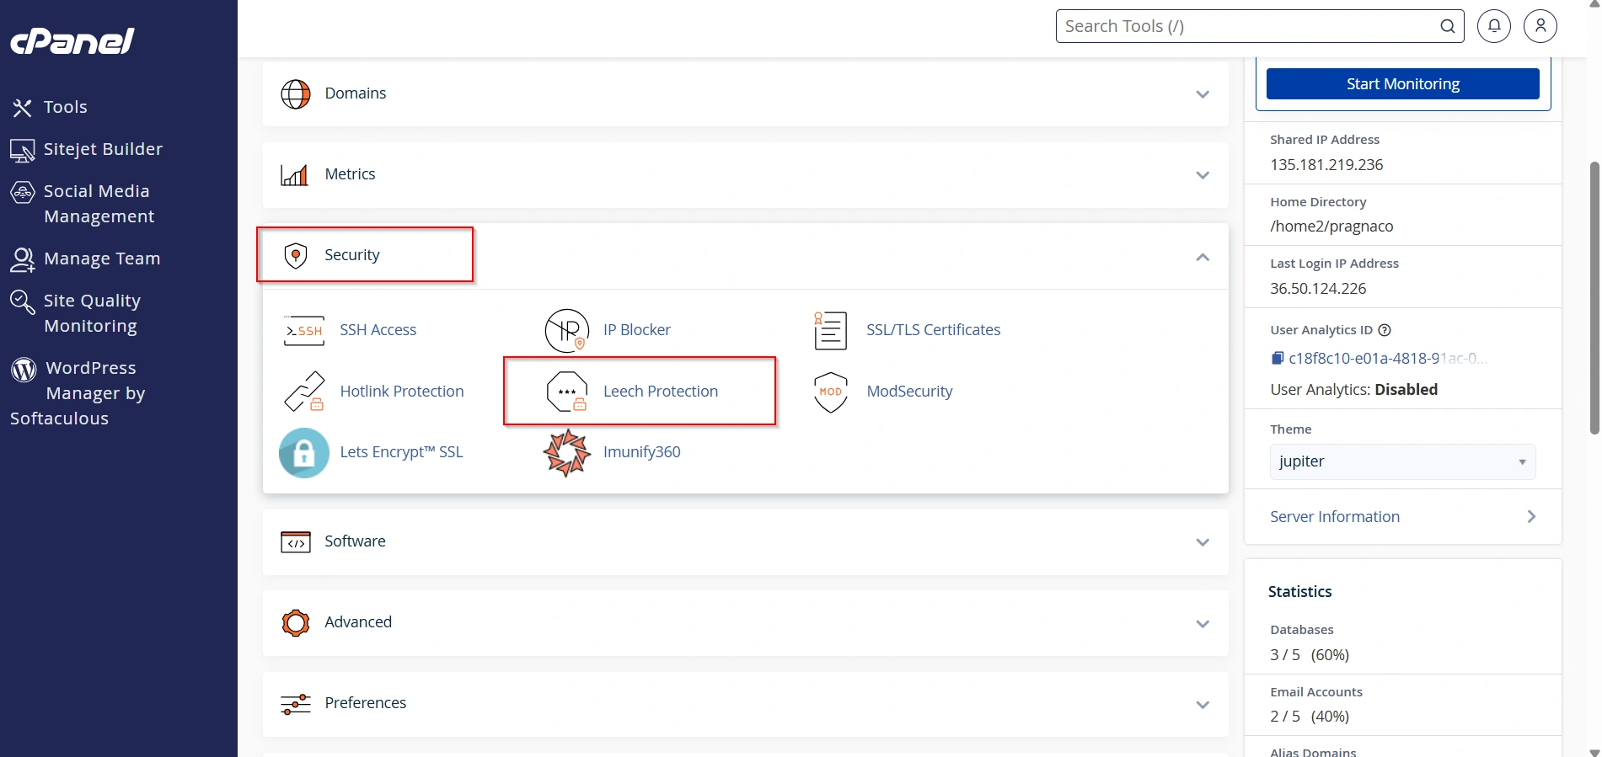Expand the Metrics section chevron
Screen dimensions: 1602x757
tap(1203, 175)
